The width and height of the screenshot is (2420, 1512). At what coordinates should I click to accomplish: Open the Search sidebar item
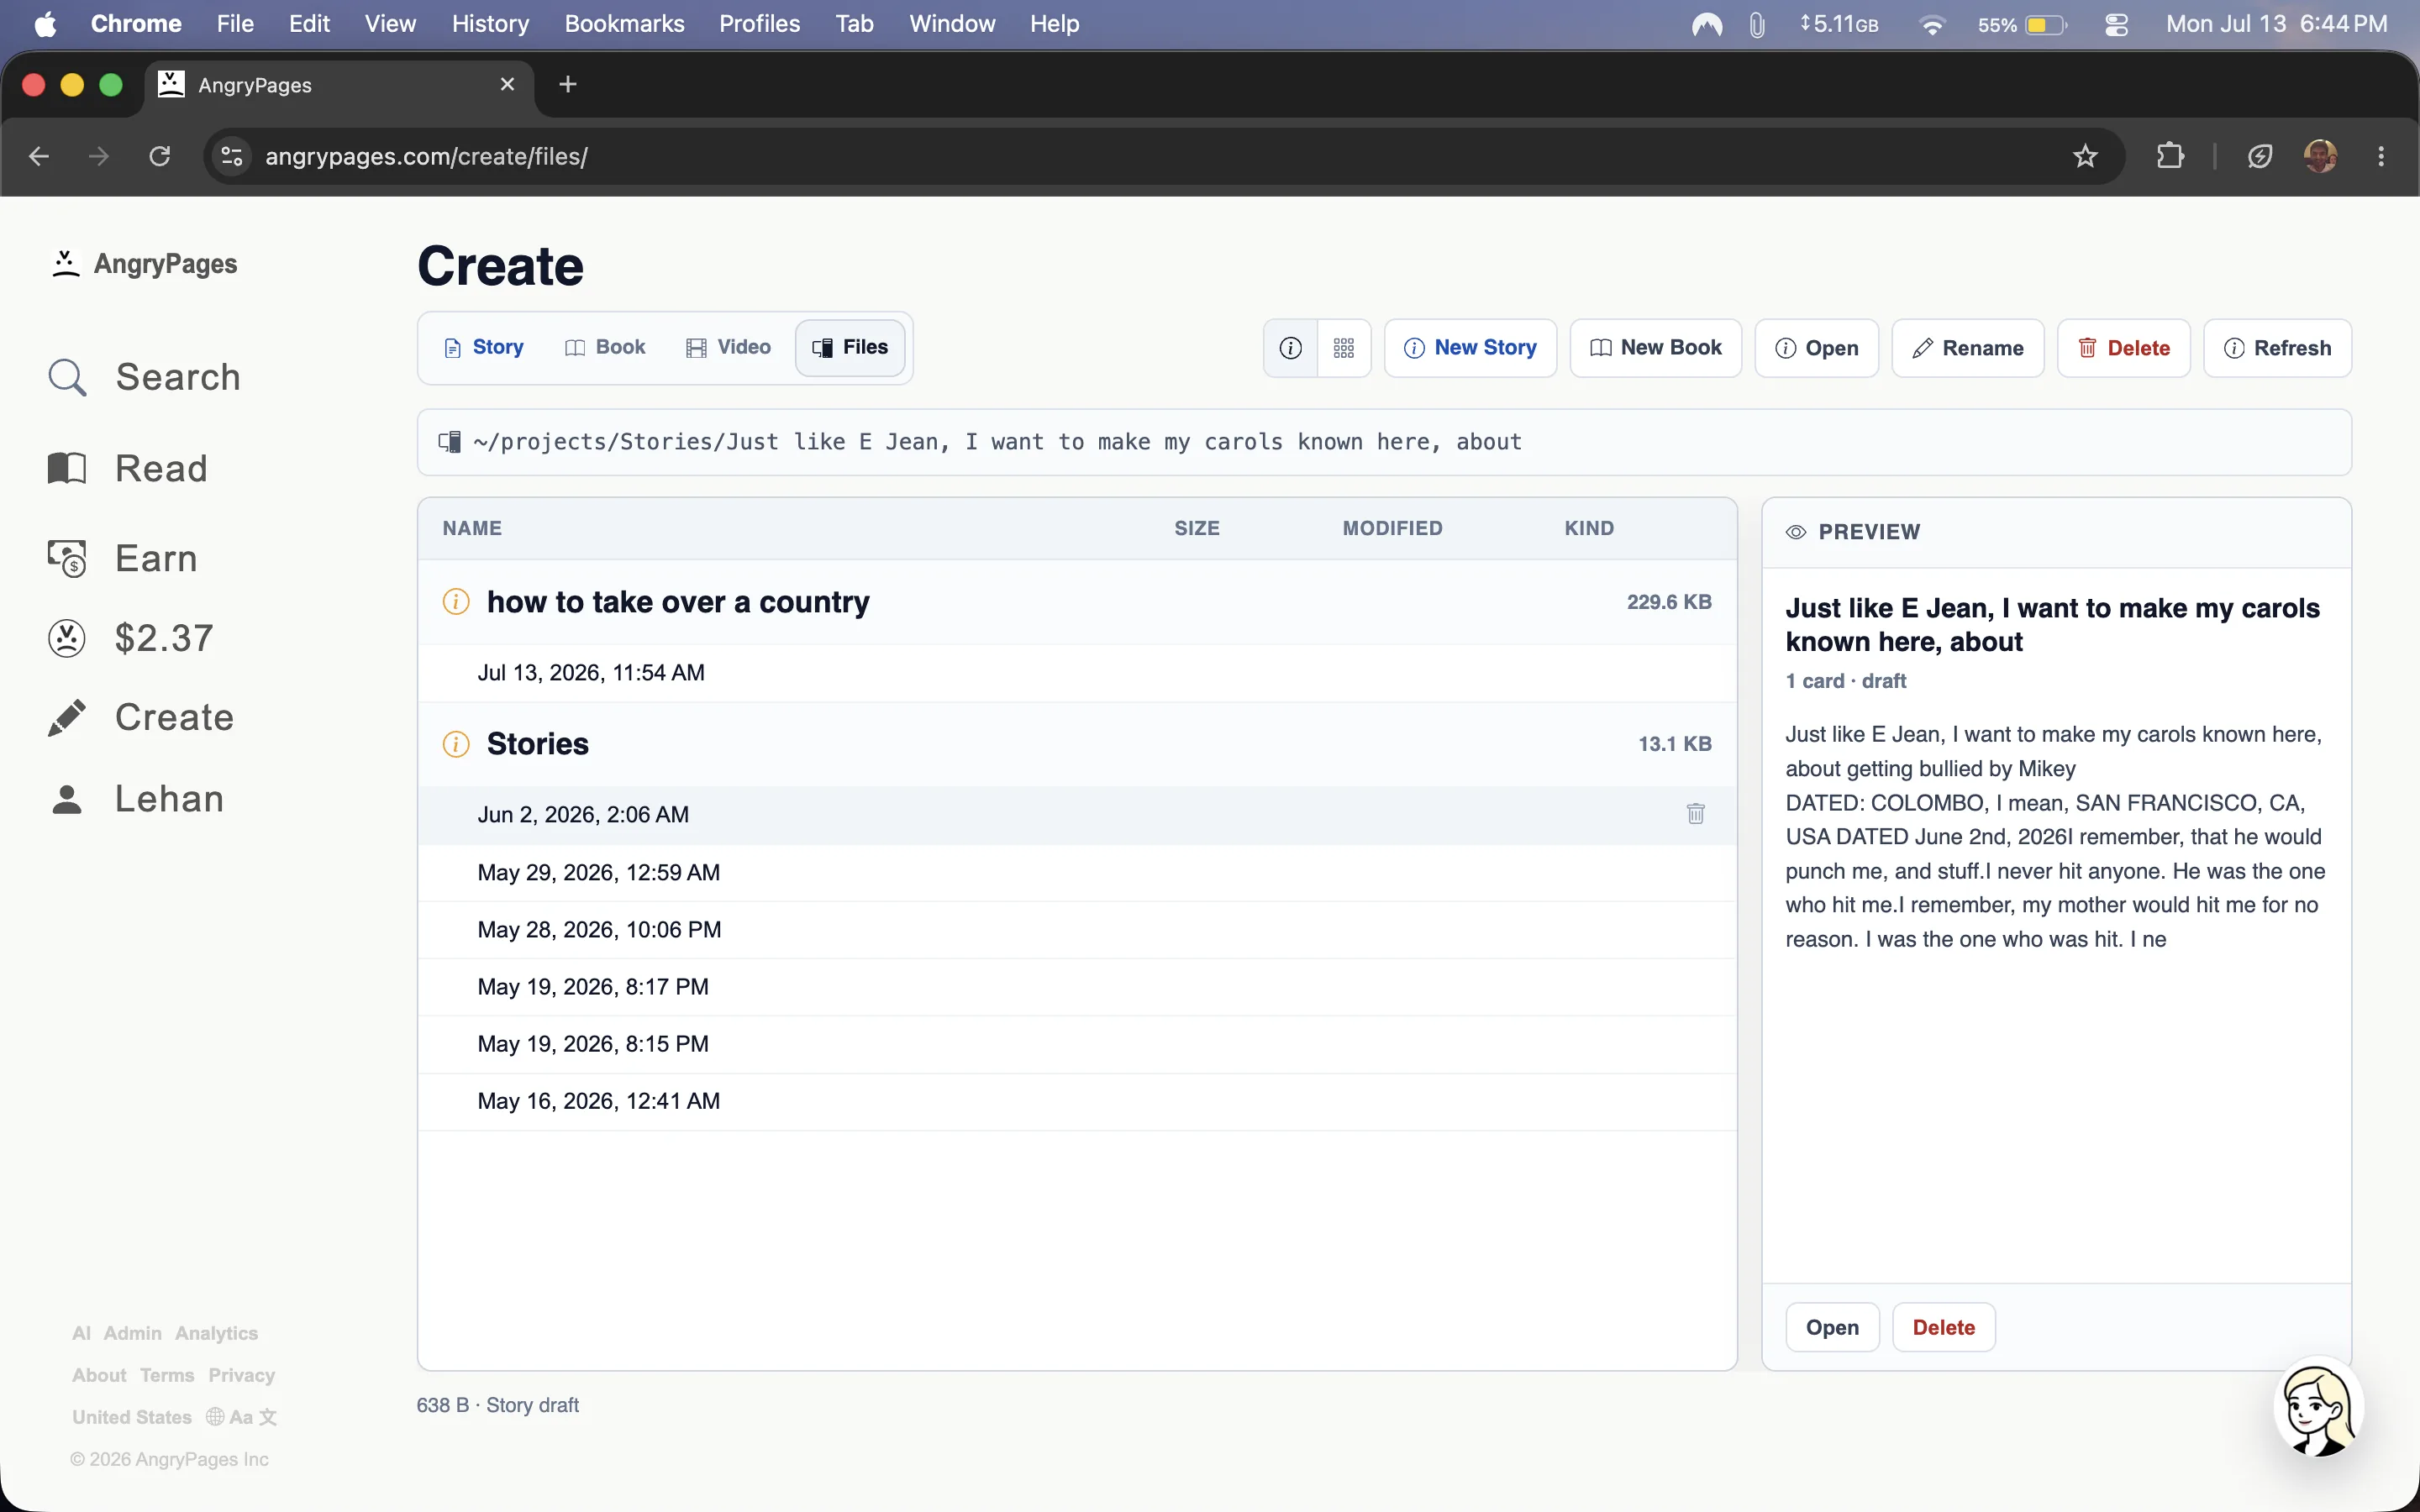(x=145, y=377)
